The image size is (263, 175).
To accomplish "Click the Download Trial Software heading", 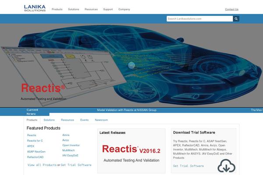I will coord(194,133).
